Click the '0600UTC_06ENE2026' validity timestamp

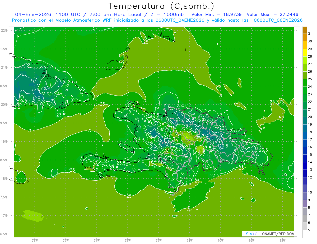pos(278,20)
